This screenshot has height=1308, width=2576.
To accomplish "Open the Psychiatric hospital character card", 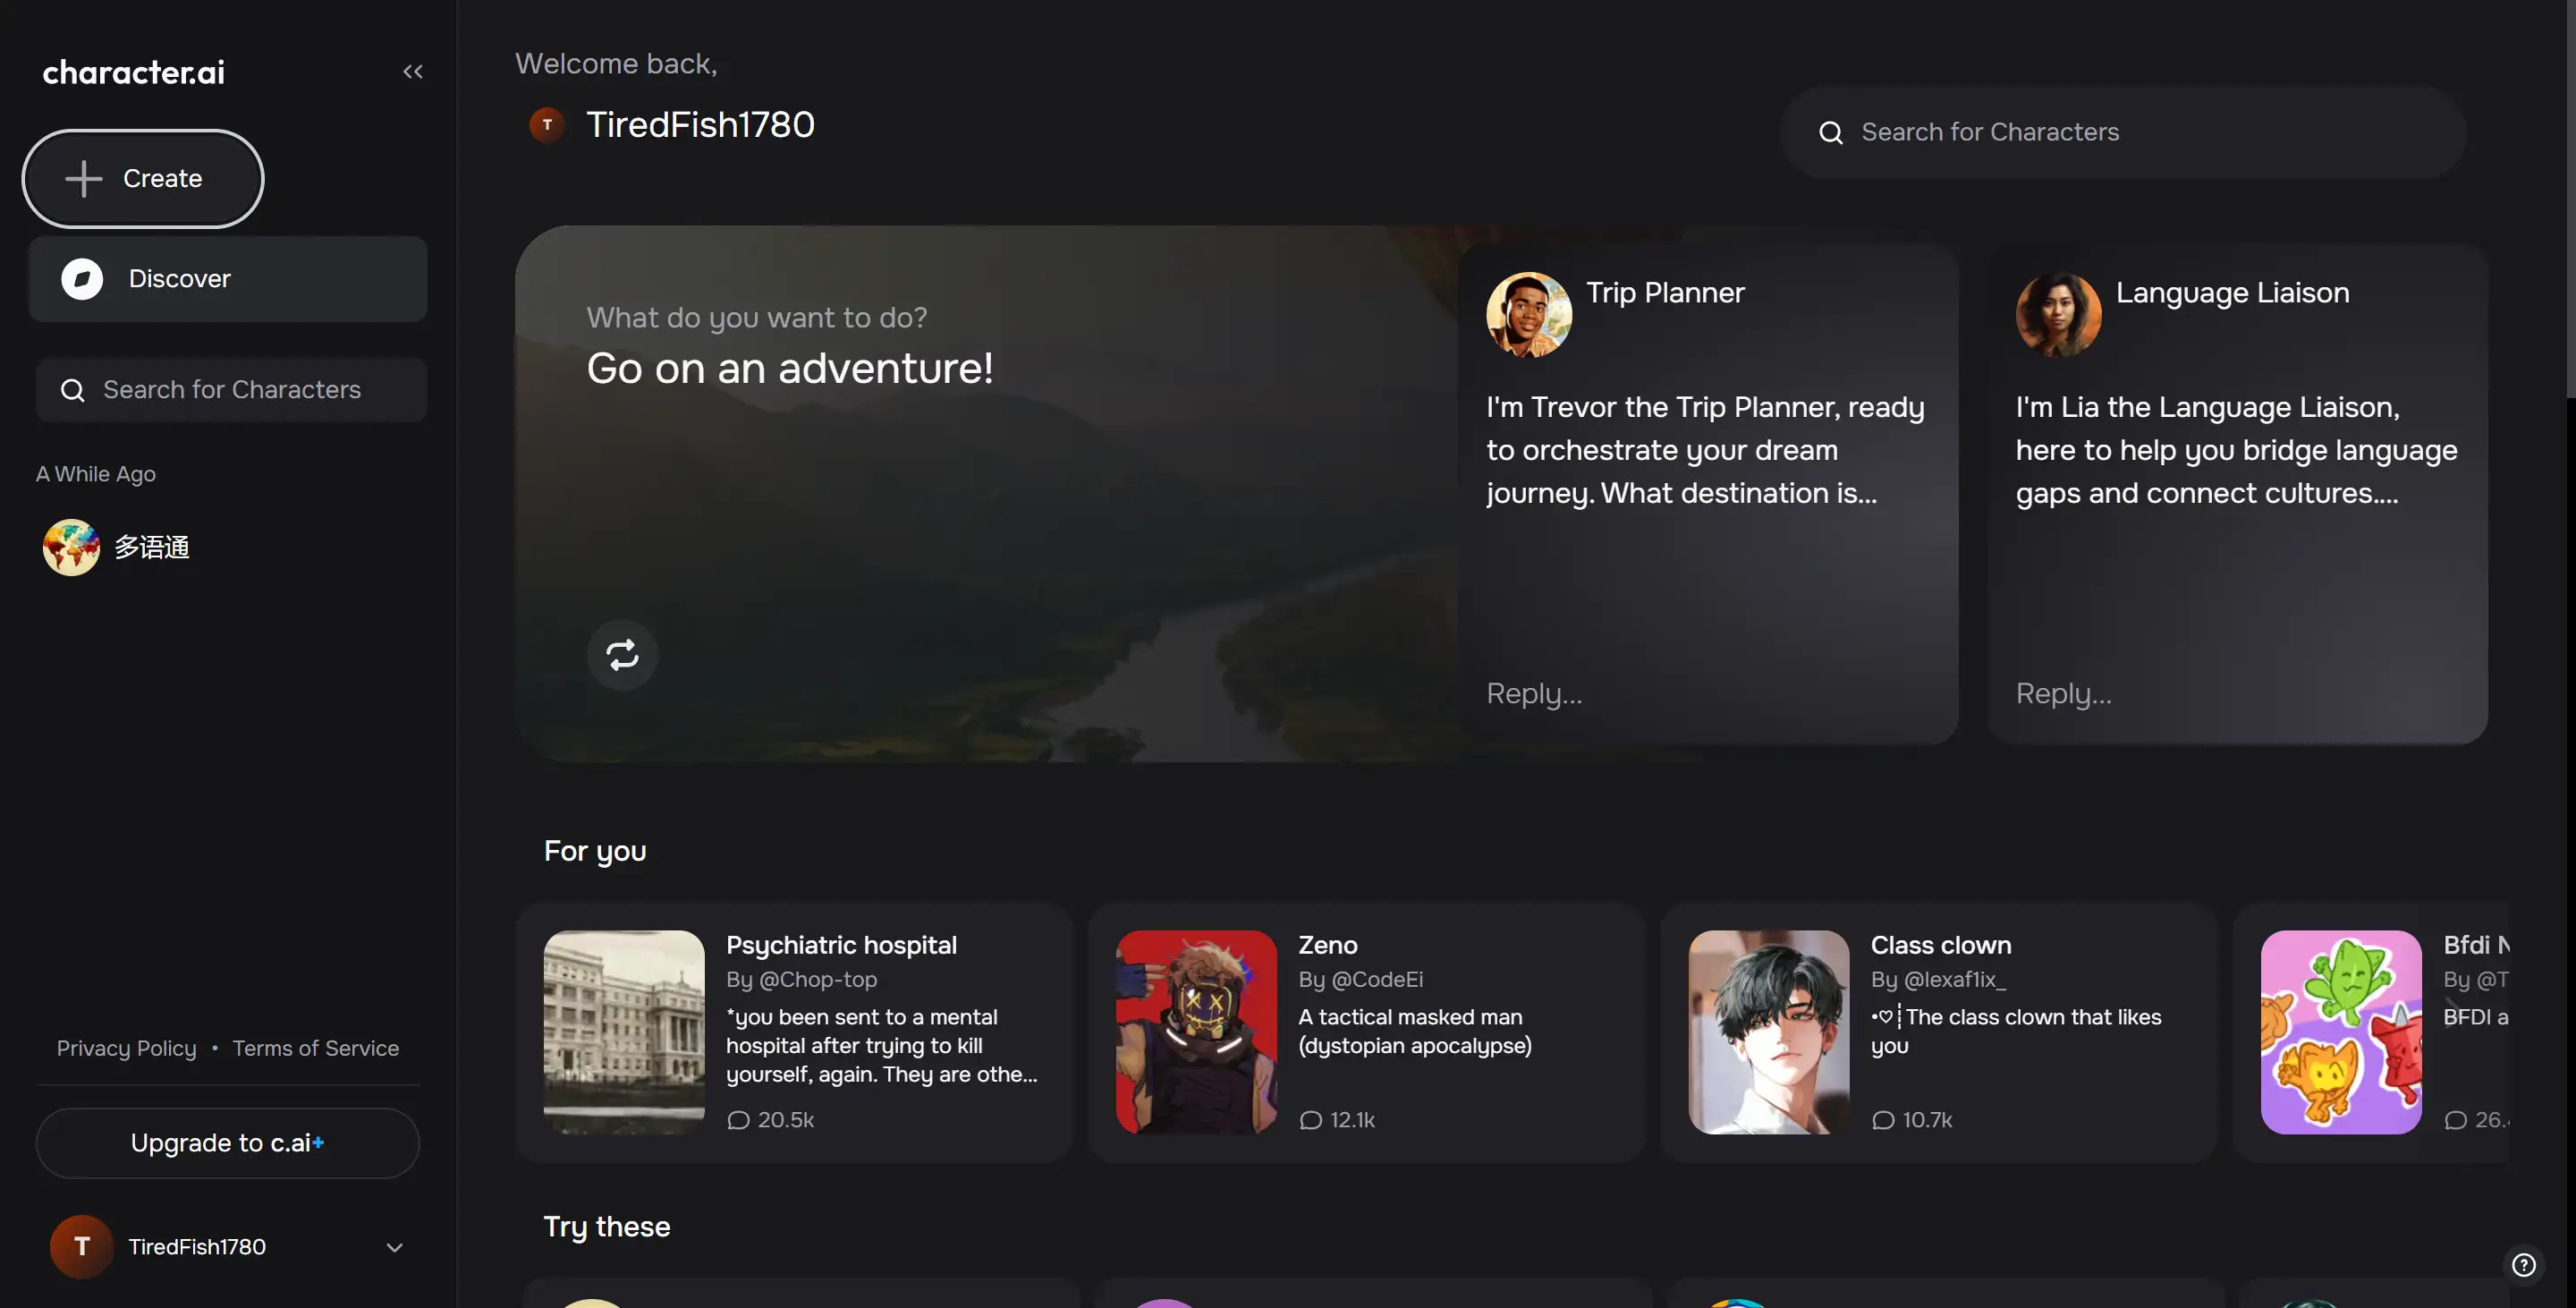I will pyautogui.click(x=794, y=1032).
